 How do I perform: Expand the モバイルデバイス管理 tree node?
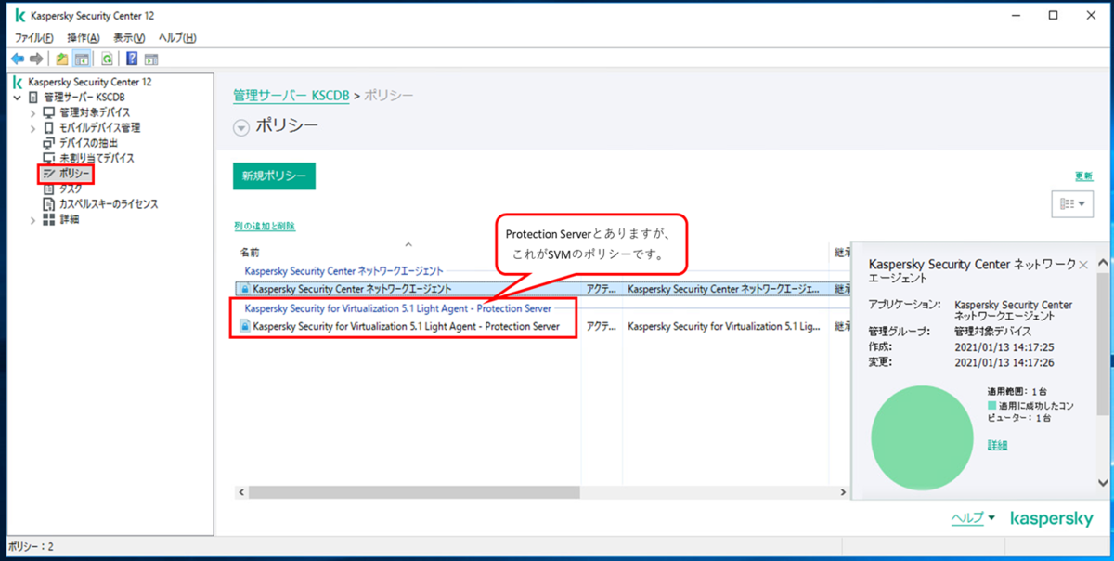(x=33, y=127)
